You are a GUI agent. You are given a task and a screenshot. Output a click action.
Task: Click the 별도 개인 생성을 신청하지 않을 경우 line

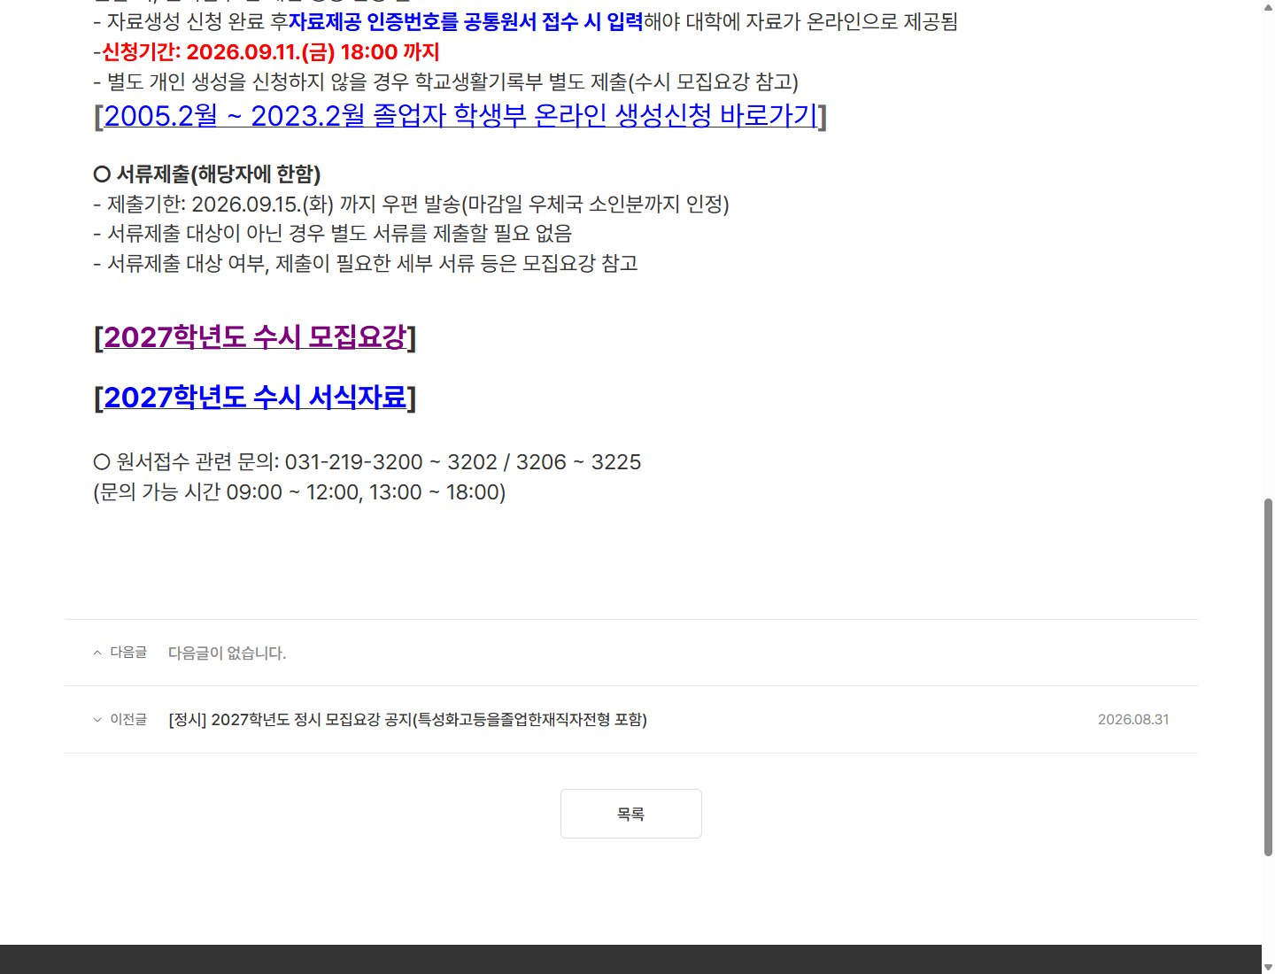point(445,82)
